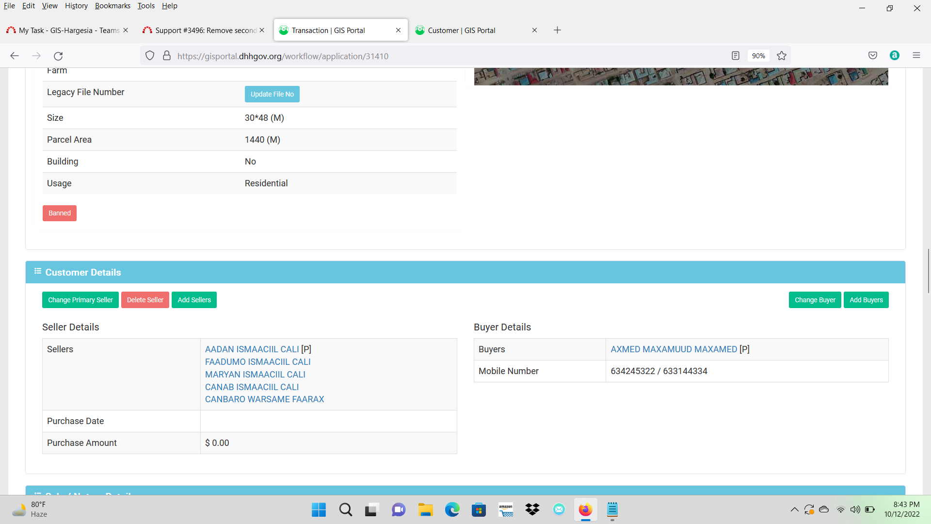This screenshot has height=524, width=931.
Task: Open the Edit menu
Action: [29, 6]
